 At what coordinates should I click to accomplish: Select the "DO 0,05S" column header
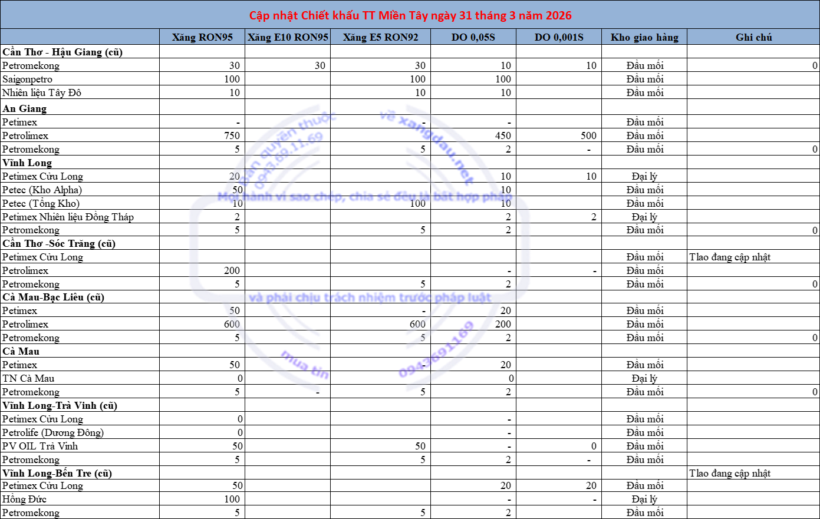(473, 37)
